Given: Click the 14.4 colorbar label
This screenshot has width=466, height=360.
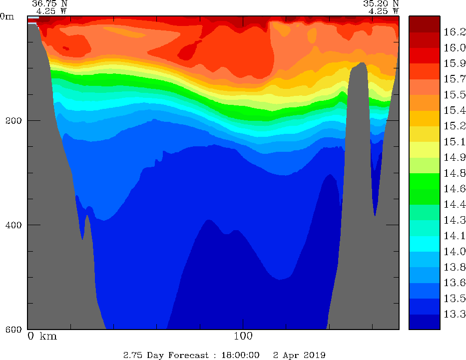Looking at the screenshot, I should (x=455, y=205).
